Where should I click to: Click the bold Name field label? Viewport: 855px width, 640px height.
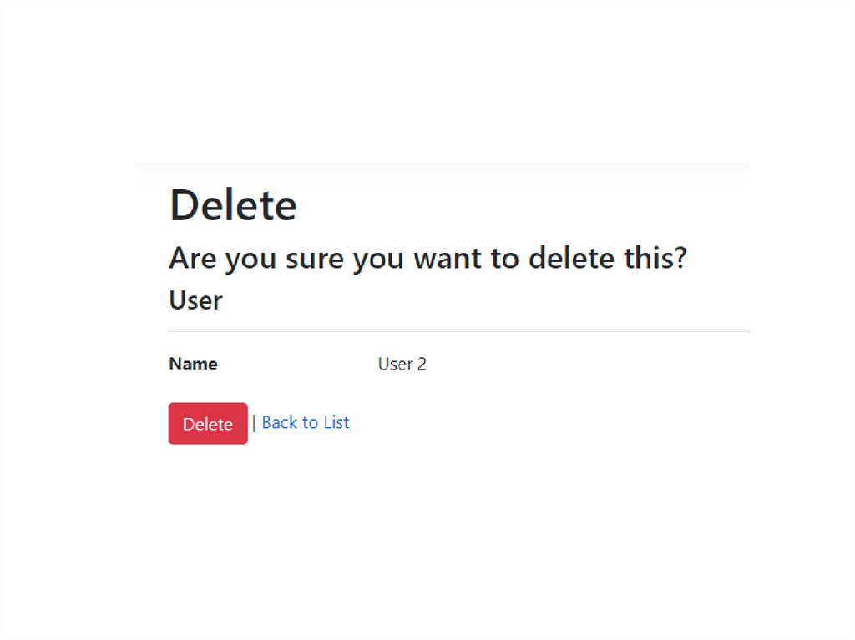193,364
